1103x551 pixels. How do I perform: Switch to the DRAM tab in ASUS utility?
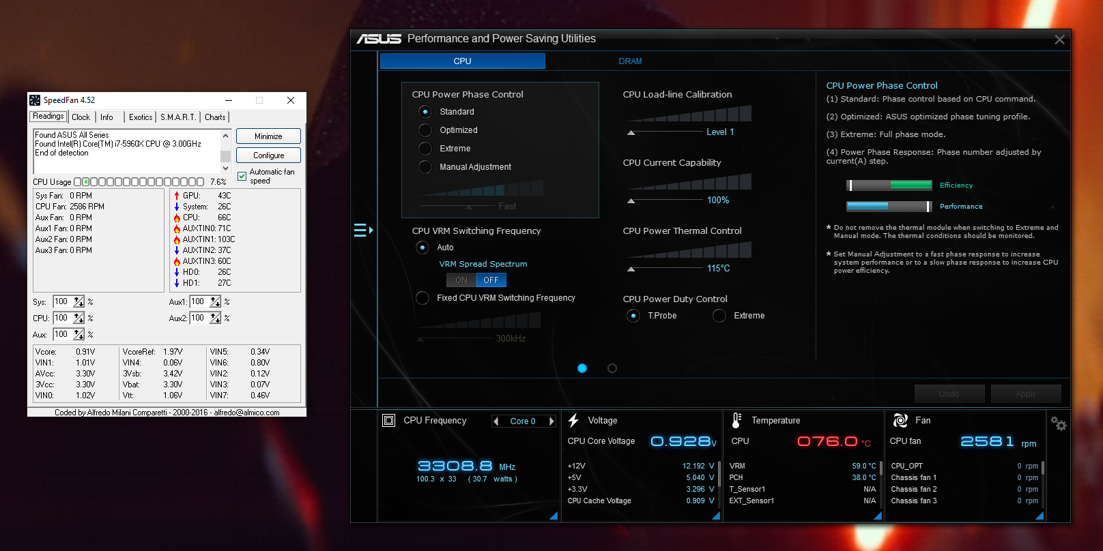coord(630,61)
